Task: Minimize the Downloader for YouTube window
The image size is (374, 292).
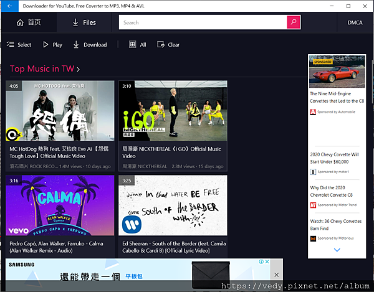Action: [332, 6]
